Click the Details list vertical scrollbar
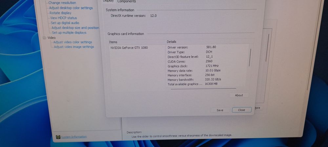Screen dimensions: 328x147 pyautogui.click(x=250, y=57)
